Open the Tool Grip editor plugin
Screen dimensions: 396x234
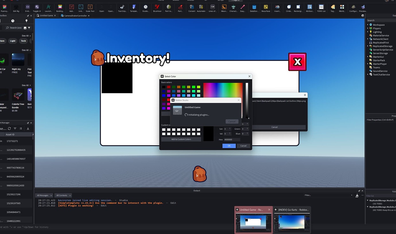122,8
